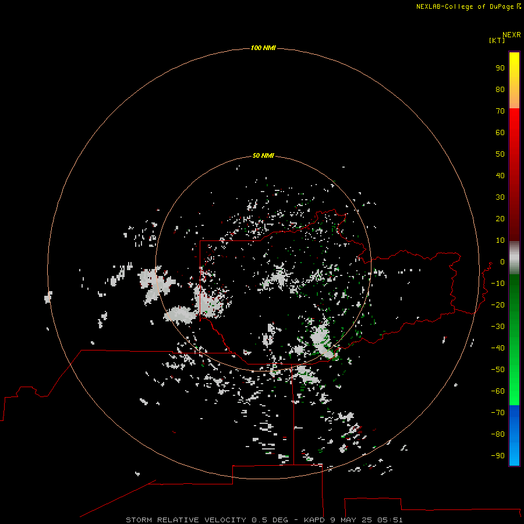The width and height of the screenshot is (524, 524).
Task: Click the 50 NMI range ring label
Action: 263,155
